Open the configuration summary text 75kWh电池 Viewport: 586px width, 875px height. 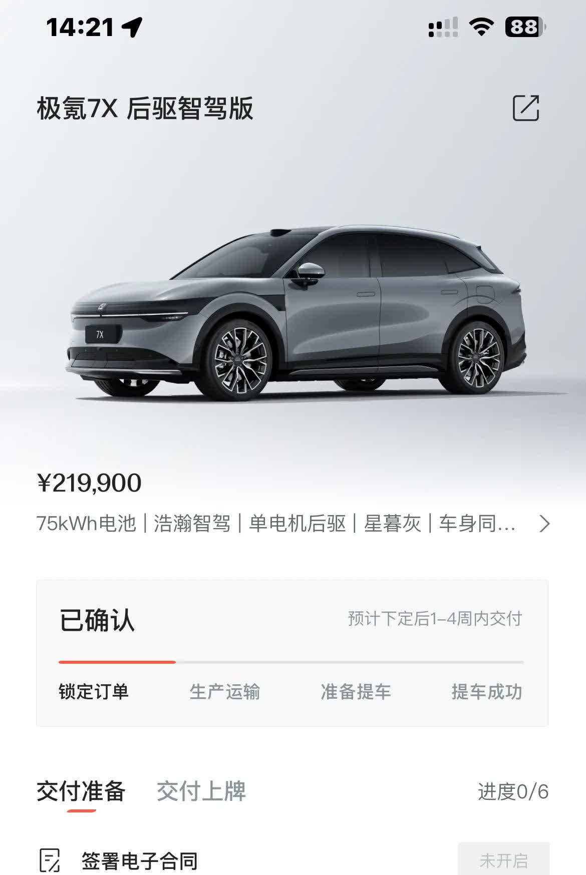pyautogui.click(x=86, y=524)
